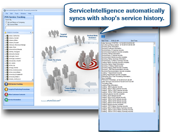The height and width of the screenshot is (132, 178).
Task: Click the customer search text field
Action: coord(19,27)
